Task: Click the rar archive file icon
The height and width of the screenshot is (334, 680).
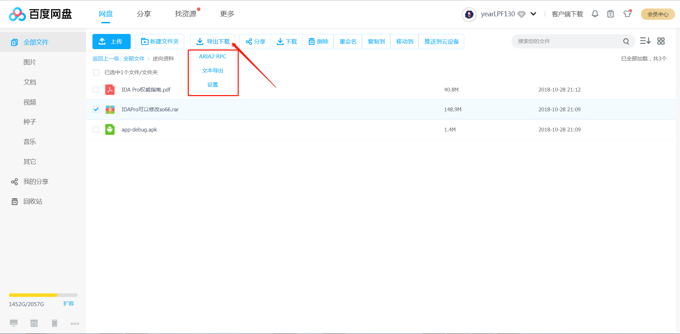Action: [x=110, y=110]
